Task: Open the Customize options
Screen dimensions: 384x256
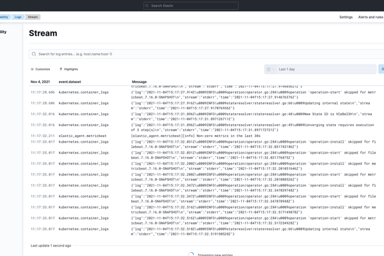Action: pyautogui.click(x=40, y=69)
